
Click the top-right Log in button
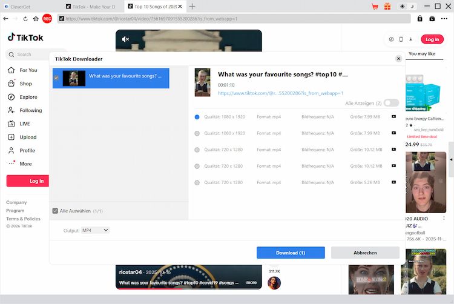click(x=432, y=39)
